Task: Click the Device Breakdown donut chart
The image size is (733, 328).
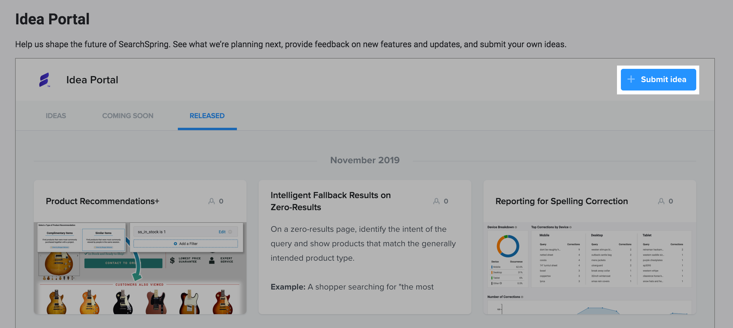Action: click(x=508, y=246)
